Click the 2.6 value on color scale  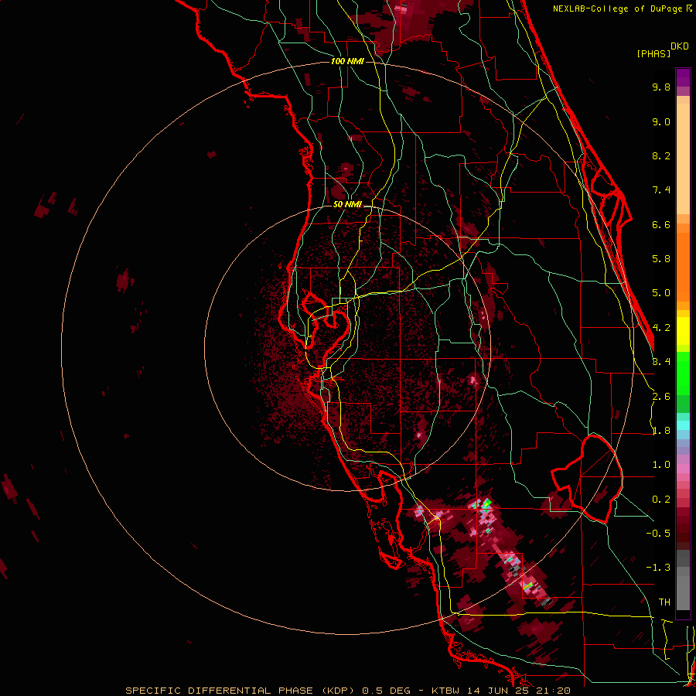(661, 396)
